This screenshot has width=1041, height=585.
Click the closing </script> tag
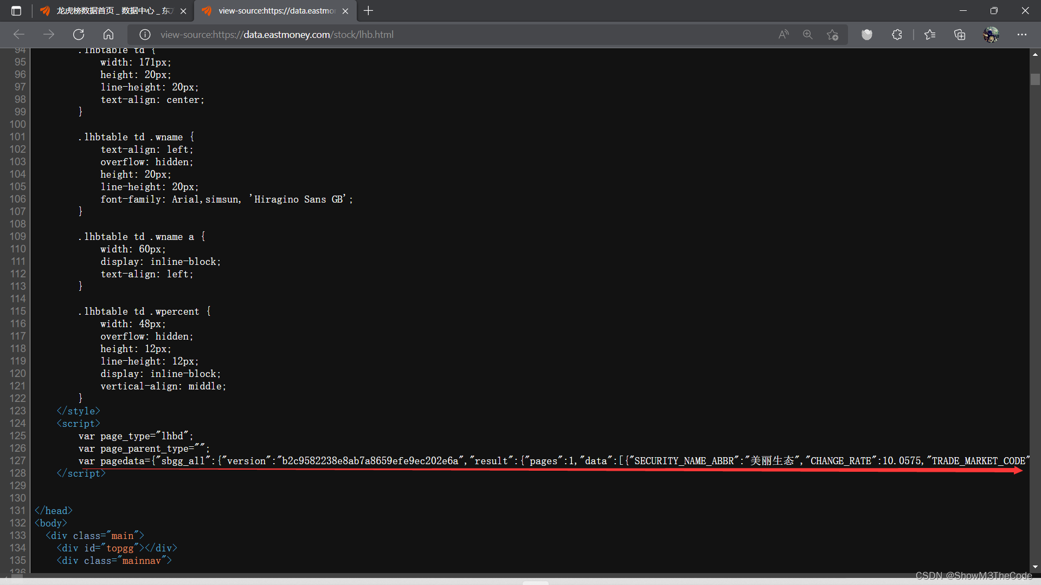pyautogui.click(x=81, y=473)
